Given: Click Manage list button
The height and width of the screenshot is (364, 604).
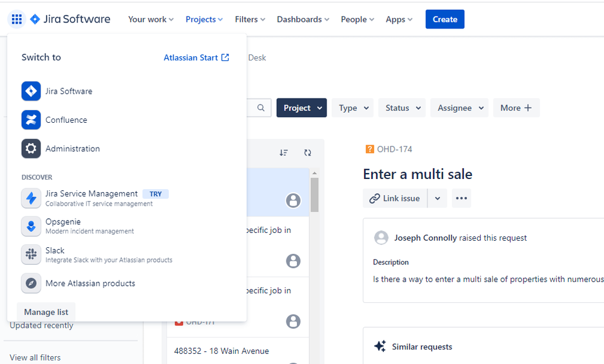Looking at the screenshot, I should [x=46, y=312].
